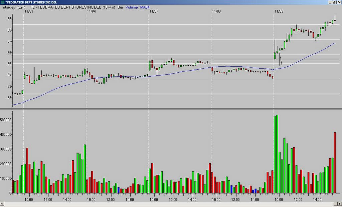The width and height of the screenshot is (342, 207).
Task: Click the horizontal scrollbar track
Action: coord(169,204)
